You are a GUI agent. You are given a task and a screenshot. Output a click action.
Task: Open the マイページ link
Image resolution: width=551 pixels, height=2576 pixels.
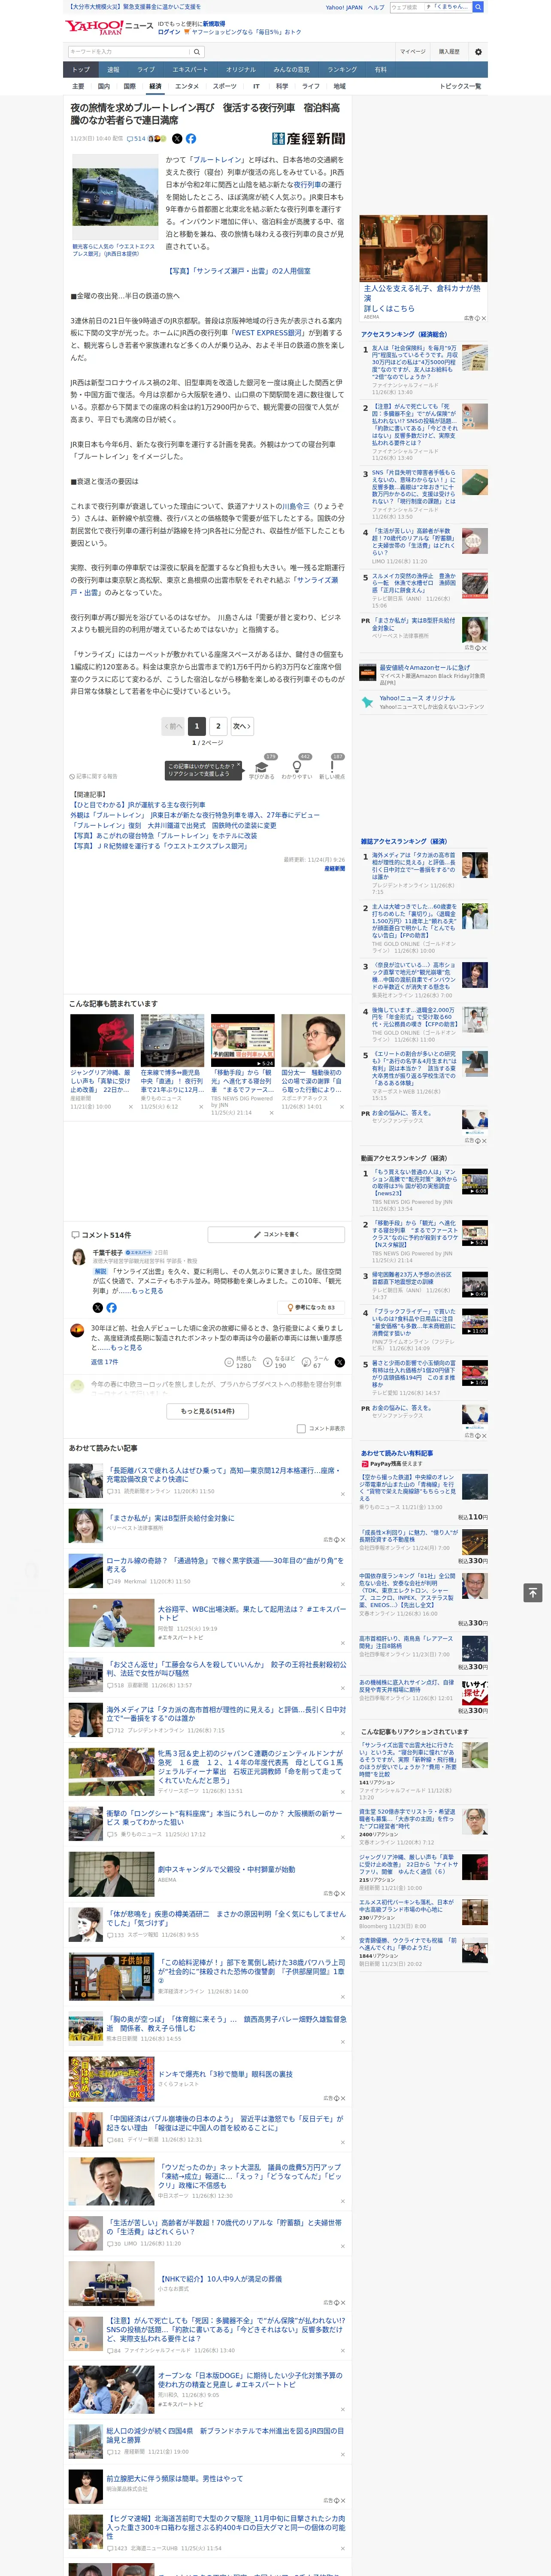tap(413, 52)
